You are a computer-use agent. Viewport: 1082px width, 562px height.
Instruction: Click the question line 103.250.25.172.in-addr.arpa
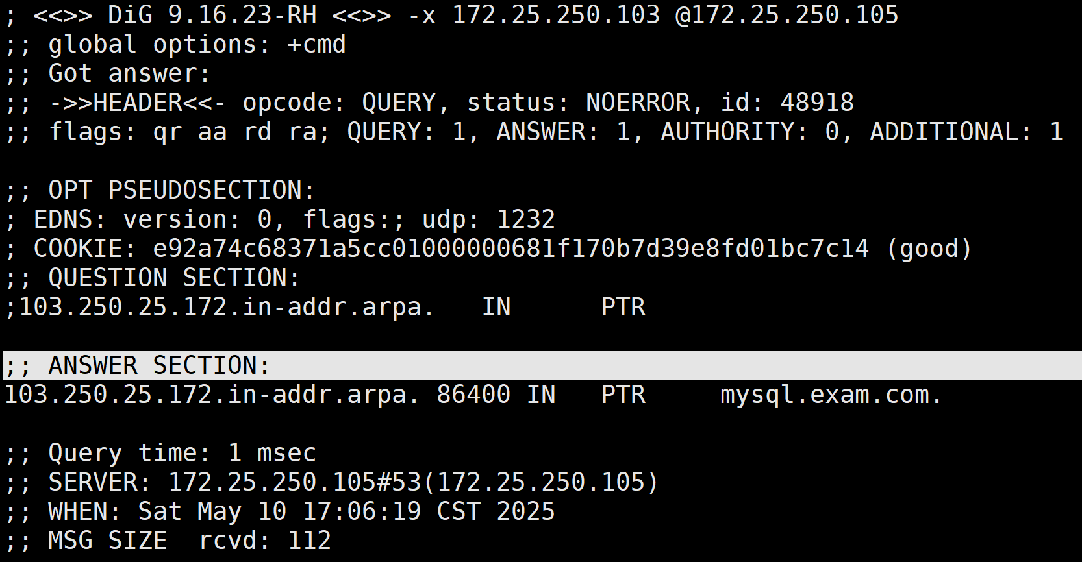tap(220, 307)
